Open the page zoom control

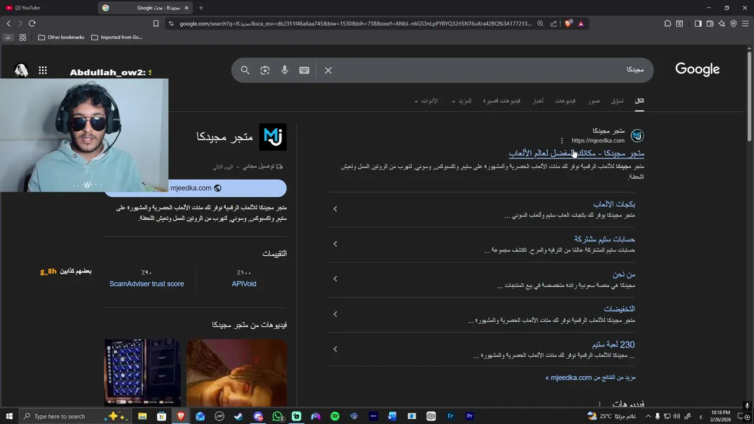540,24
